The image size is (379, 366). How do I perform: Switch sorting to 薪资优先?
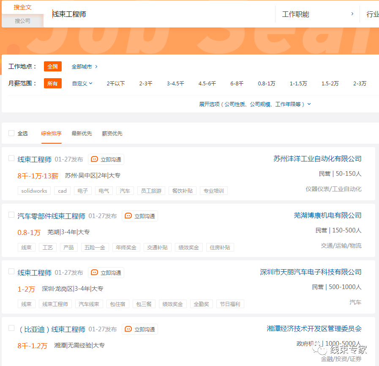[112, 133]
